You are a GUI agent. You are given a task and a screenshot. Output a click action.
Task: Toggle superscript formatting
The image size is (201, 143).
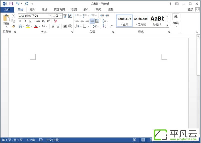[48, 21]
